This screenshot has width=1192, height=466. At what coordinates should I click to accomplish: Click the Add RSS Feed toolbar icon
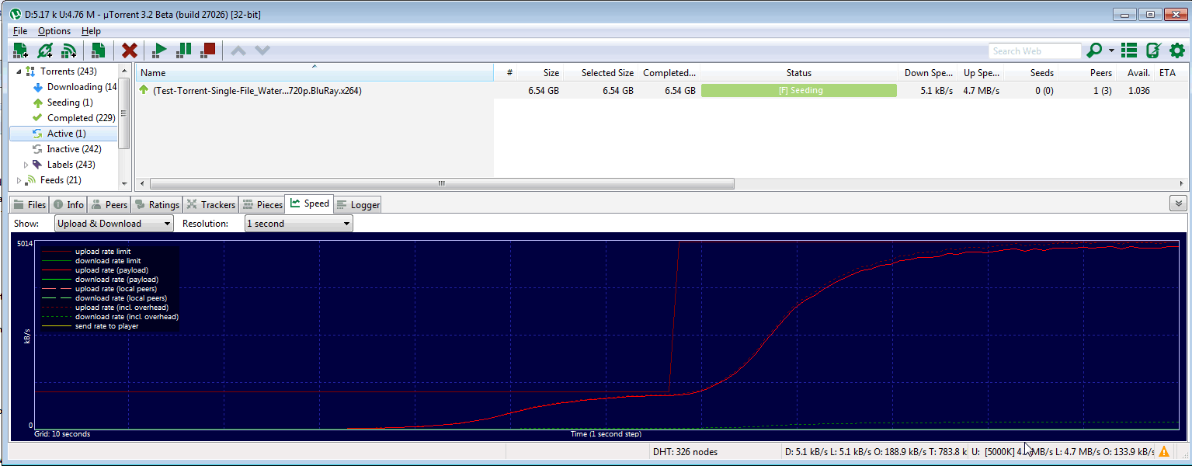69,50
